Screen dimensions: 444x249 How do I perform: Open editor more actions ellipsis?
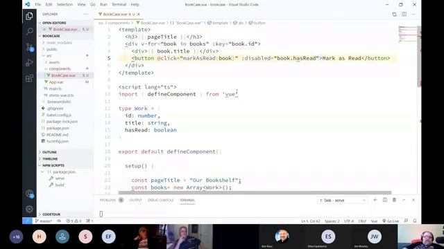click(x=413, y=14)
